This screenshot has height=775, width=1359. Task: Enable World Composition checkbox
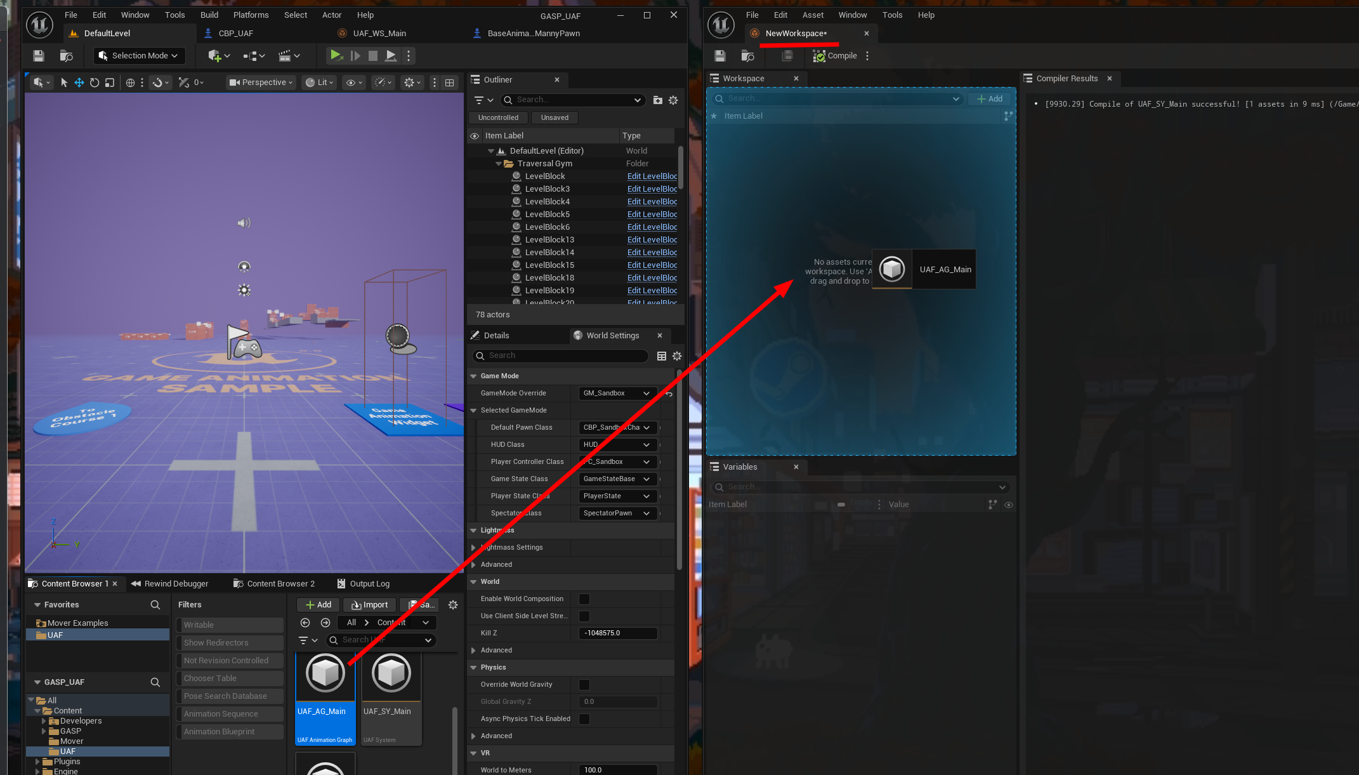coord(584,599)
